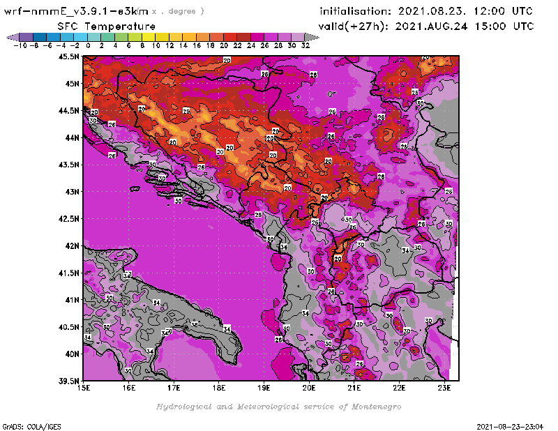
Task: Click the 43.5N latitude axis label
Action: point(68,165)
